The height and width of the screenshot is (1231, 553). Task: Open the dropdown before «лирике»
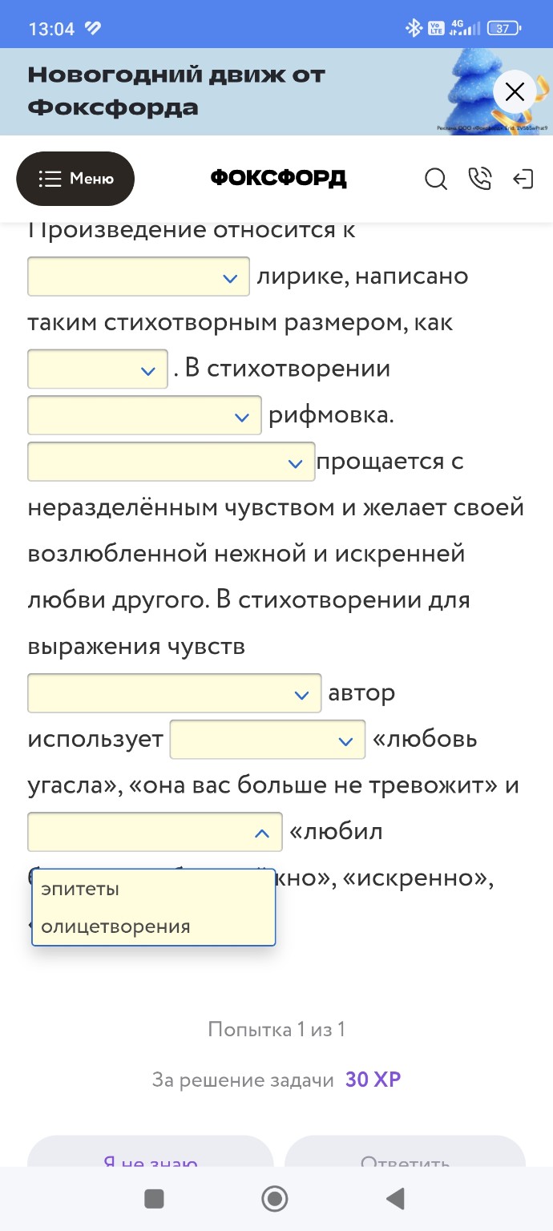tap(138, 276)
